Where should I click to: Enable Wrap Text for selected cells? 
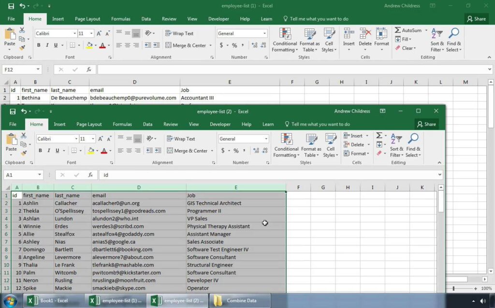(x=181, y=139)
